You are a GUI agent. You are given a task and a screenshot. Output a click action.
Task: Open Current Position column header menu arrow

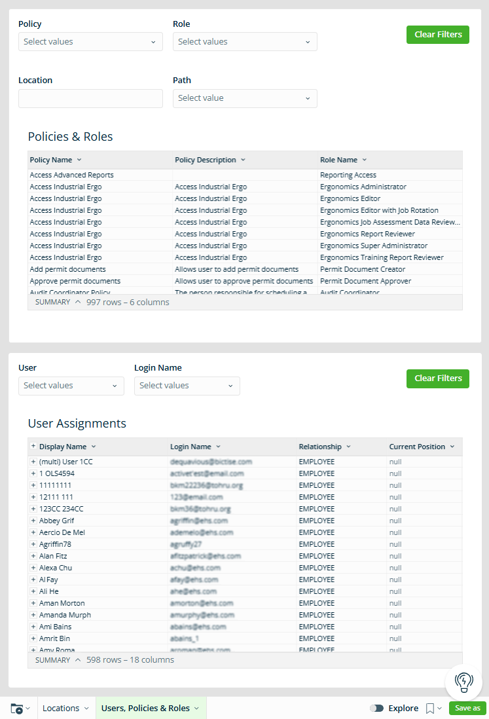[452, 447]
